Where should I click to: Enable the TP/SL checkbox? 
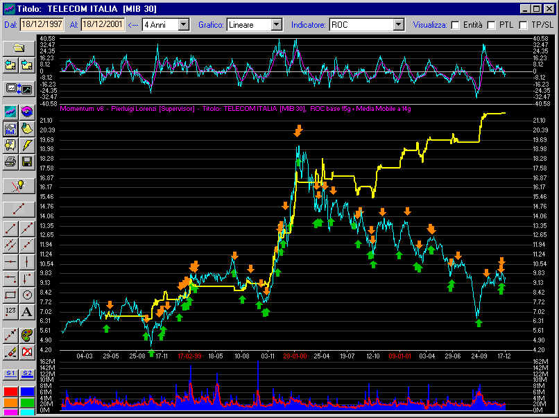tap(523, 25)
